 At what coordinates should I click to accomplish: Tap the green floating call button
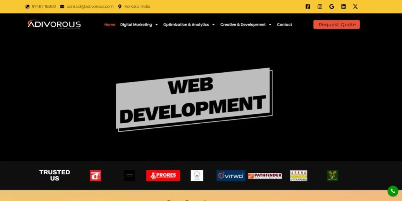click(393, 191)
